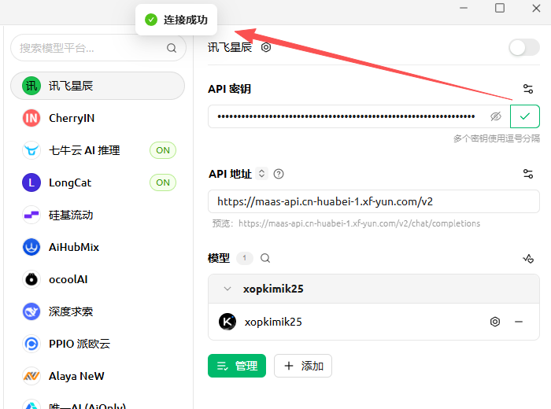551x409 pixels.
Task: Select 硅基流动 provider in sidebar
Action: (x=71, y=215)
